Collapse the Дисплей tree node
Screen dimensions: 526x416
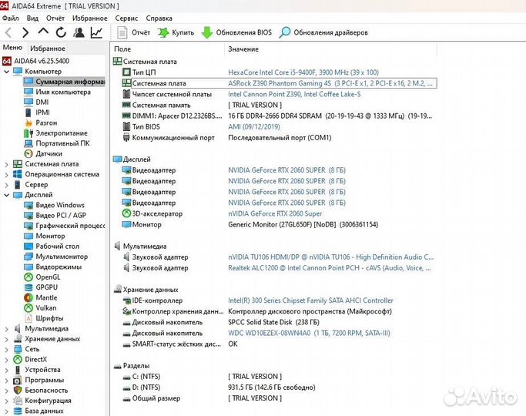pyautogui.click(x=6, y=195)
